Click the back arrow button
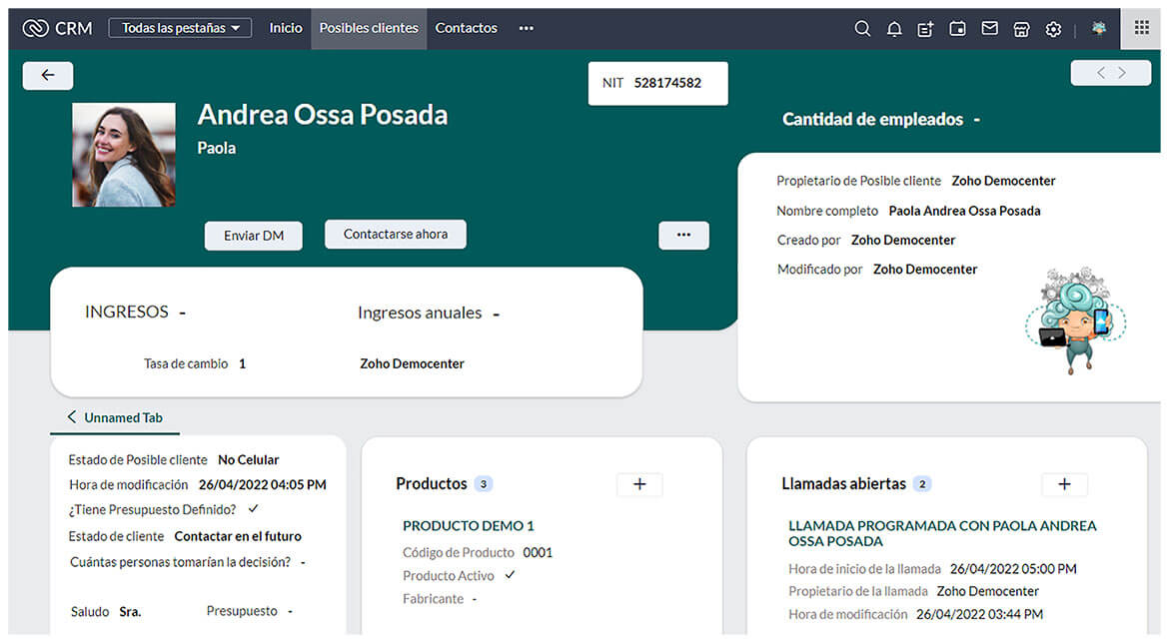The image size is (1169, 643). 48,75
